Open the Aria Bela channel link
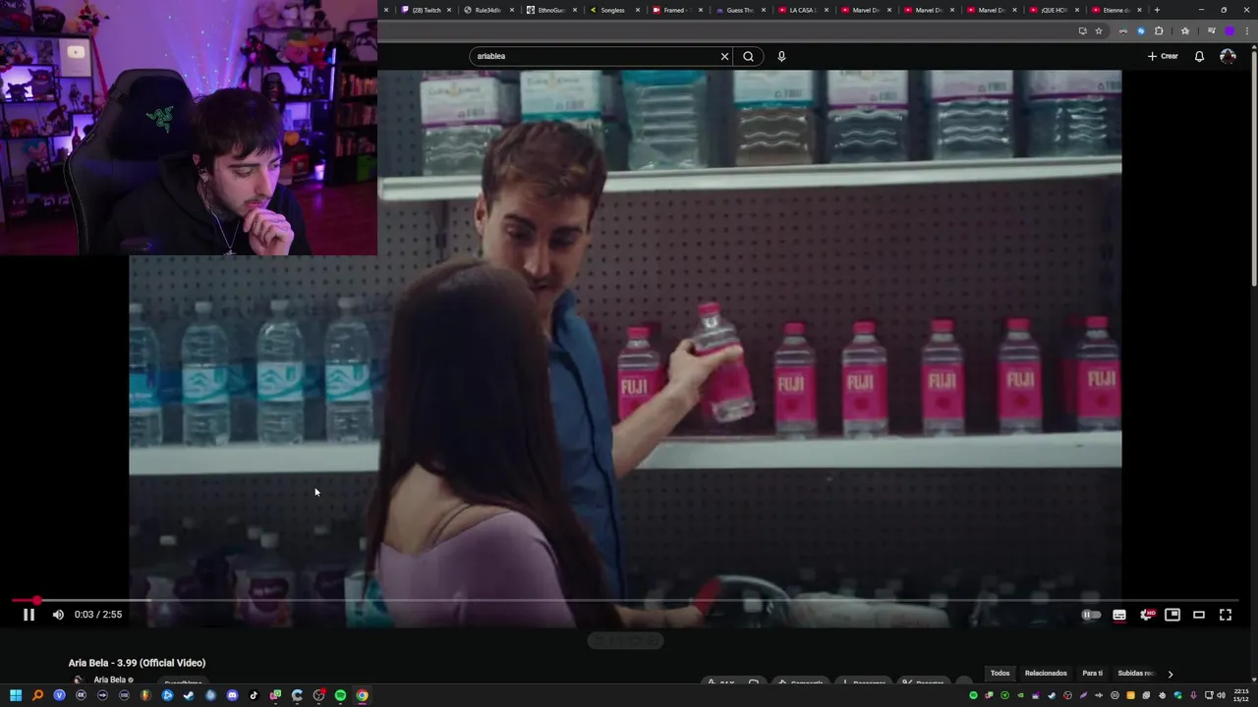The image size is (1258, 707). coord(109,680)
